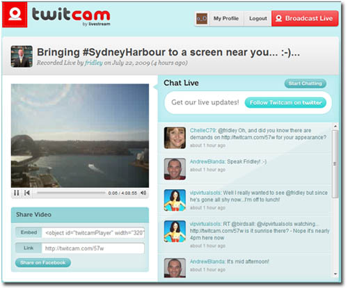Open vipvirtualsols avatar on 'off to lunch' message
Viewport: 348px width, 288px height.
tap(175, 200)
